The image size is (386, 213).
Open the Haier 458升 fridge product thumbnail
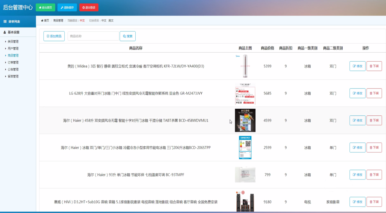pos(245,120)
